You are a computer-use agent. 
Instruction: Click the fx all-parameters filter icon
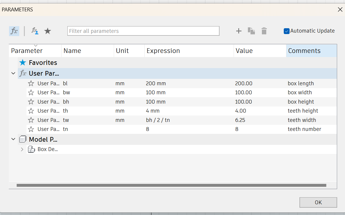[14, 31]
